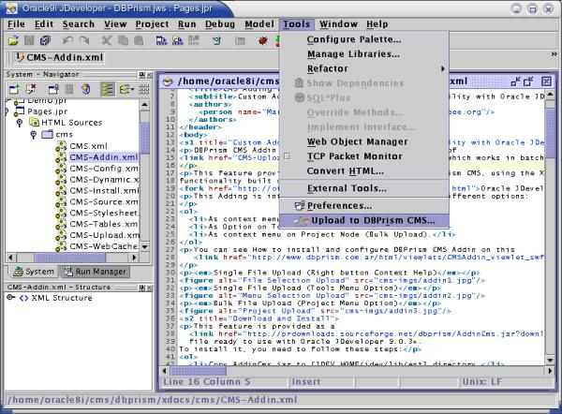
Task: Click the Save floppy disk toolbar icon
Action: click(x=29, y=40)
